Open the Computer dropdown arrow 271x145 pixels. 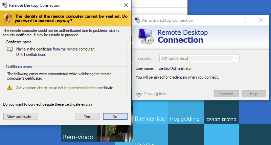[236, 59]
